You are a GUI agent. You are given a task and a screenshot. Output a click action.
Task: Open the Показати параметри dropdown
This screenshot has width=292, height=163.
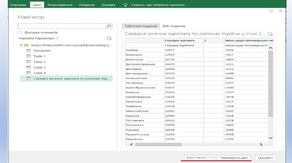click(x=38, y=38)
